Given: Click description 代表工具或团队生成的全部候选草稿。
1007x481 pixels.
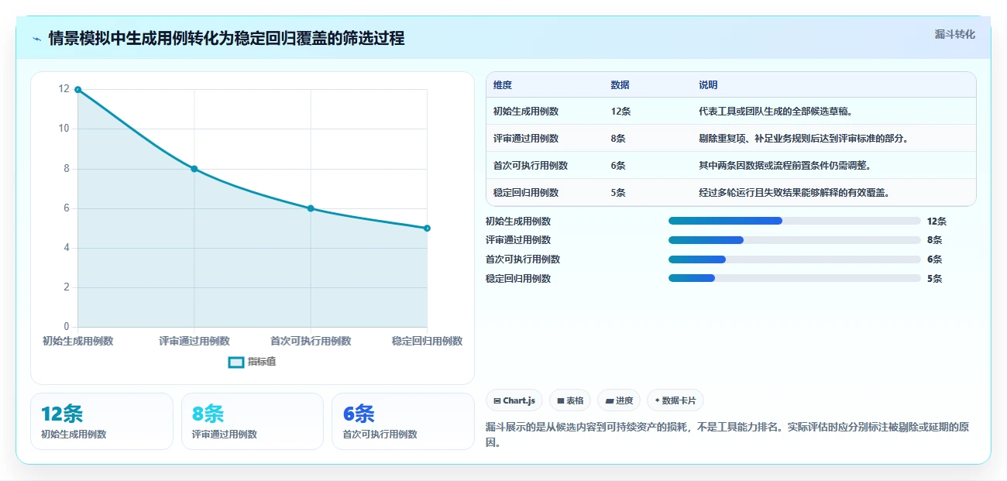Looking at the screenshot, I should [776, 112].
